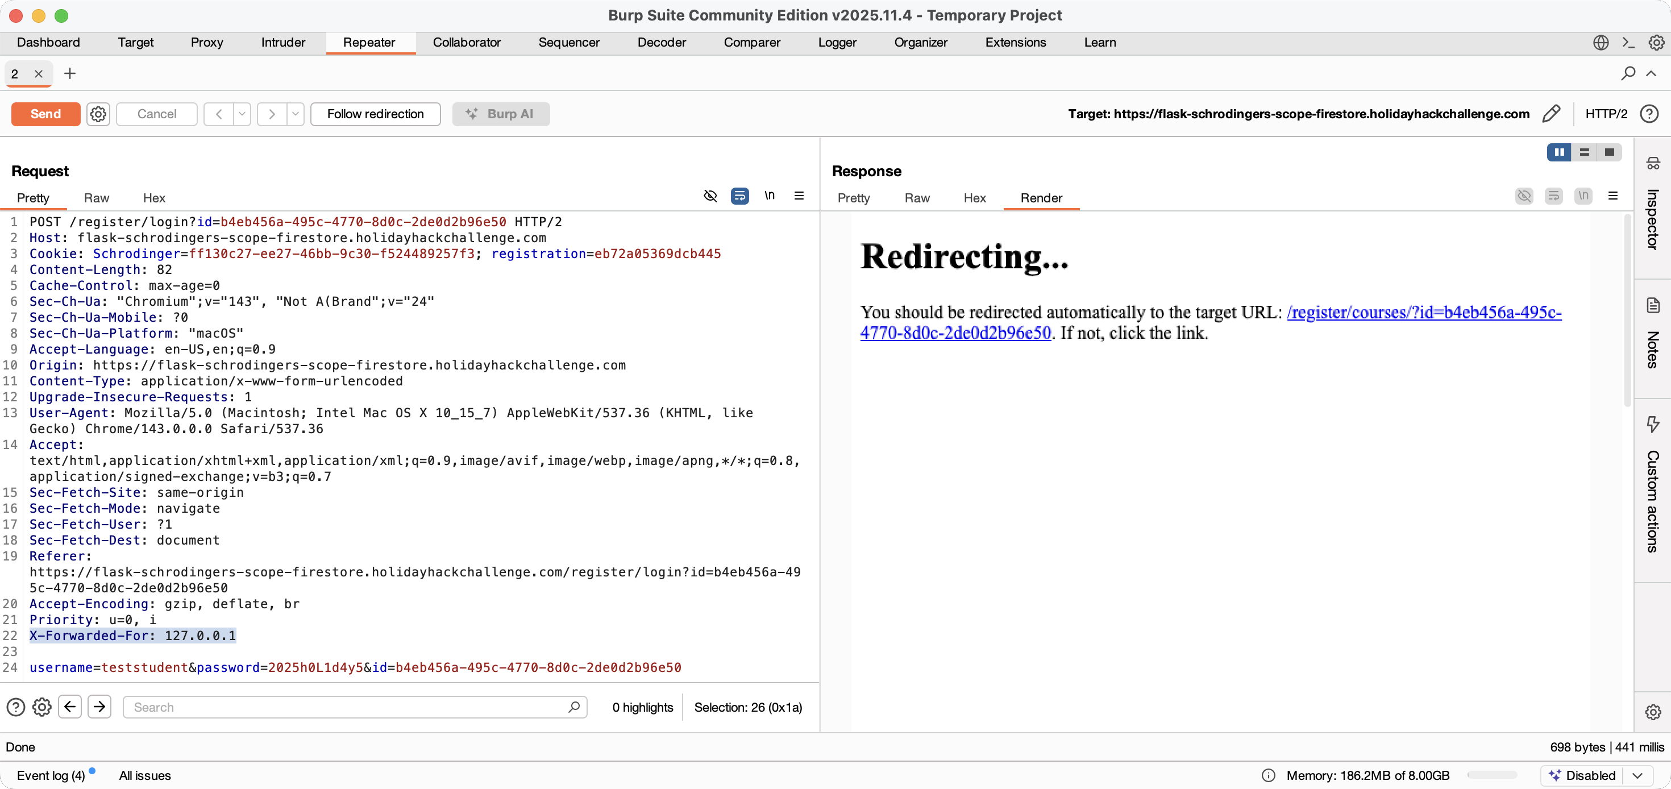Add a new Repeater tab with plus icon
1671x789 pixels.
[x=70, y=74]
